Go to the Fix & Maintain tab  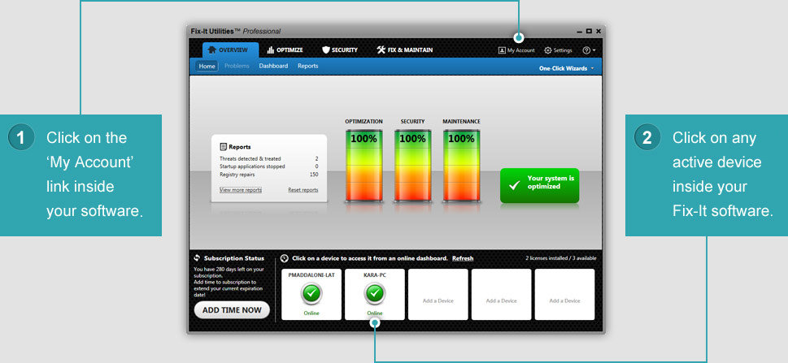404,50
